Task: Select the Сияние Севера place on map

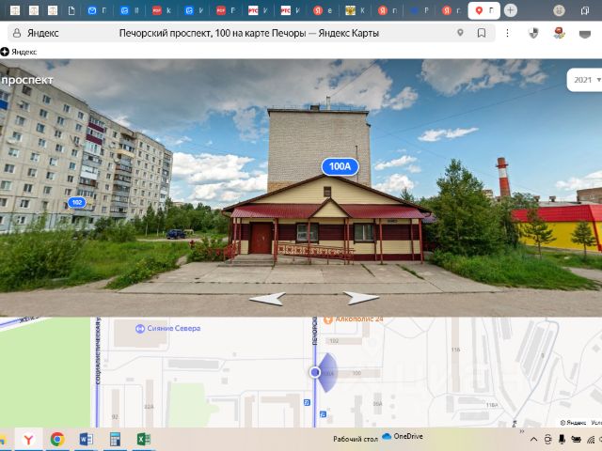Action: pos(168,328)
